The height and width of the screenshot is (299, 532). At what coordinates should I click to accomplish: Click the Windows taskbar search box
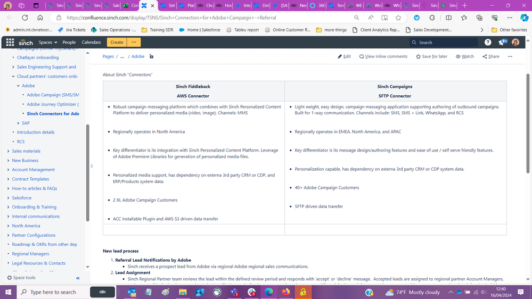[53, 292]
